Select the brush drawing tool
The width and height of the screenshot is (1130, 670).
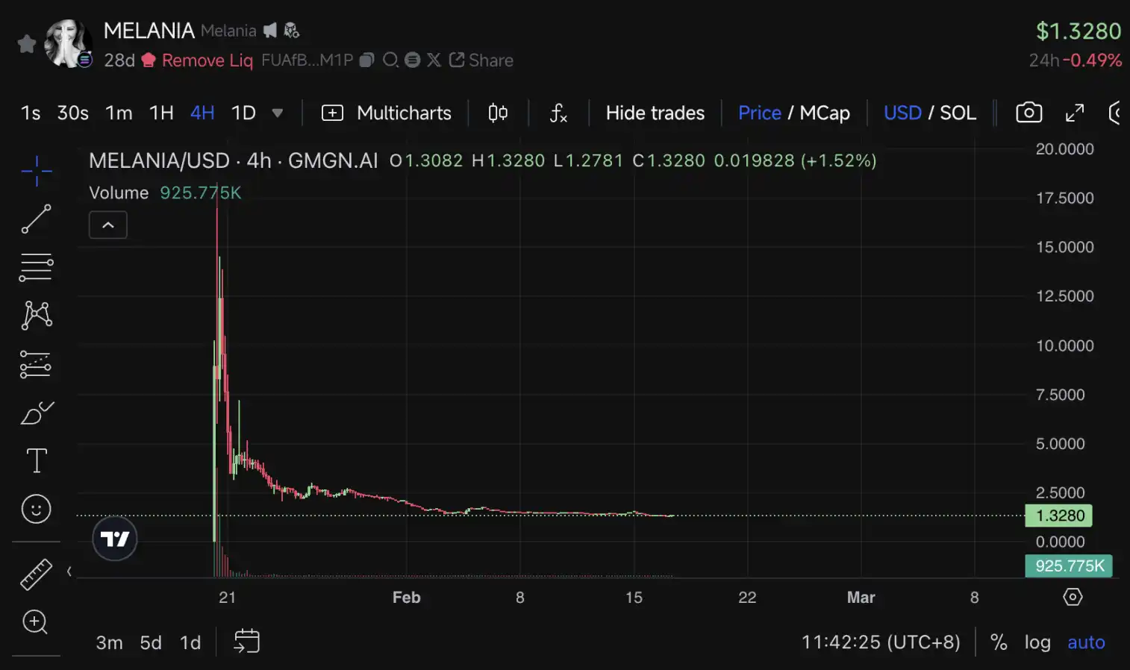pyautogui.click(x=37, y=413)
